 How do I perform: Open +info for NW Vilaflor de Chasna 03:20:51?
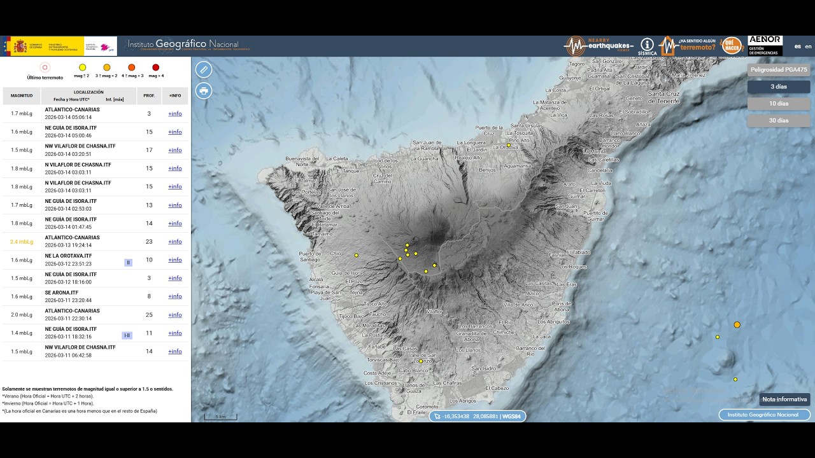click(x=175, y=150)
